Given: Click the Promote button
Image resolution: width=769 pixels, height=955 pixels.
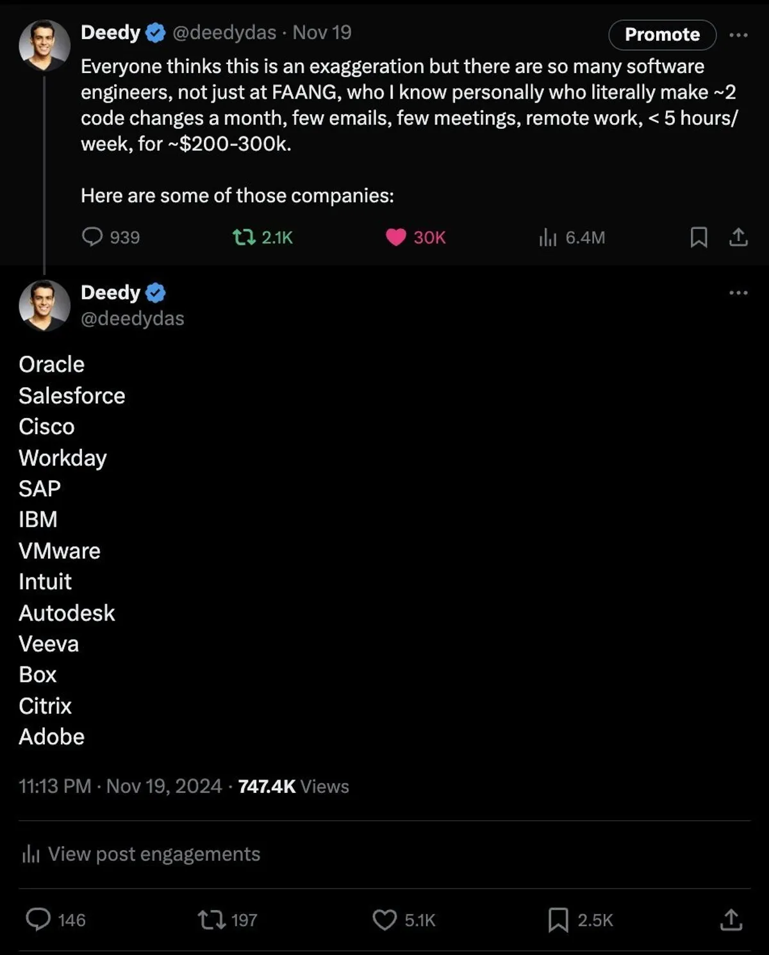Looking at the screenshot, I should 662,35.
